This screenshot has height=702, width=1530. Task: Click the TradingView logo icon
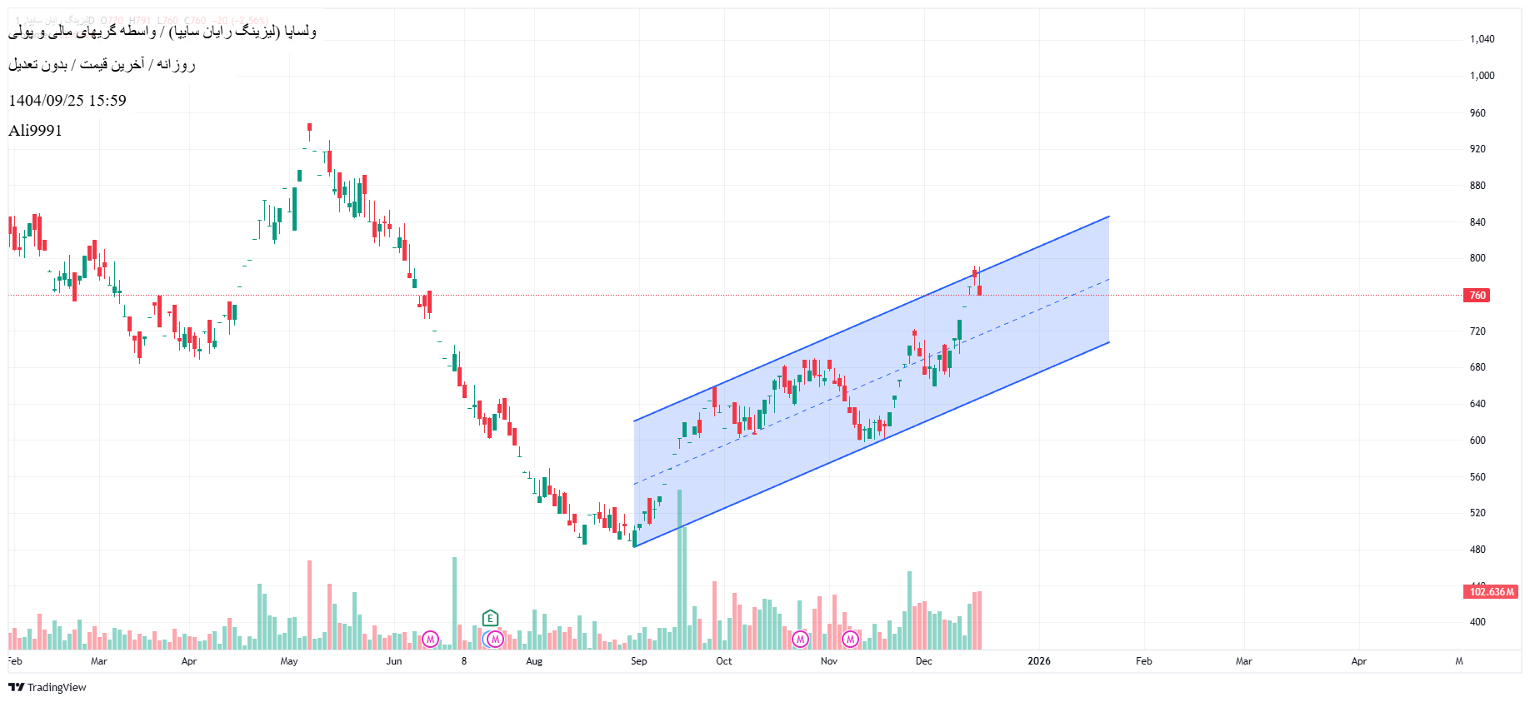[16, 687]
